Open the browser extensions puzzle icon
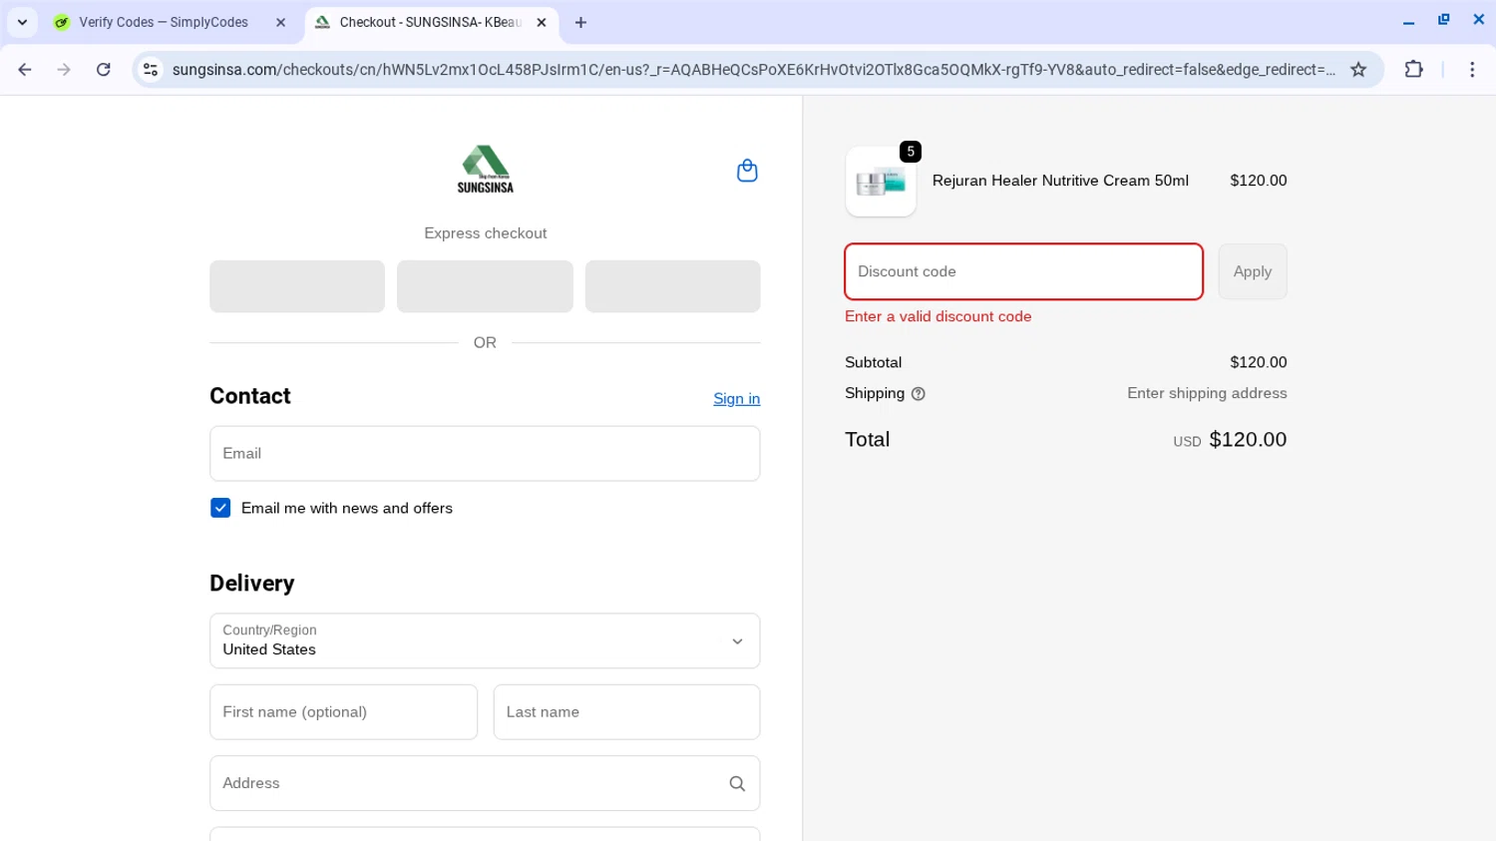Image resolution: width=1496 pixels, height=841 pixels. 1413,69
